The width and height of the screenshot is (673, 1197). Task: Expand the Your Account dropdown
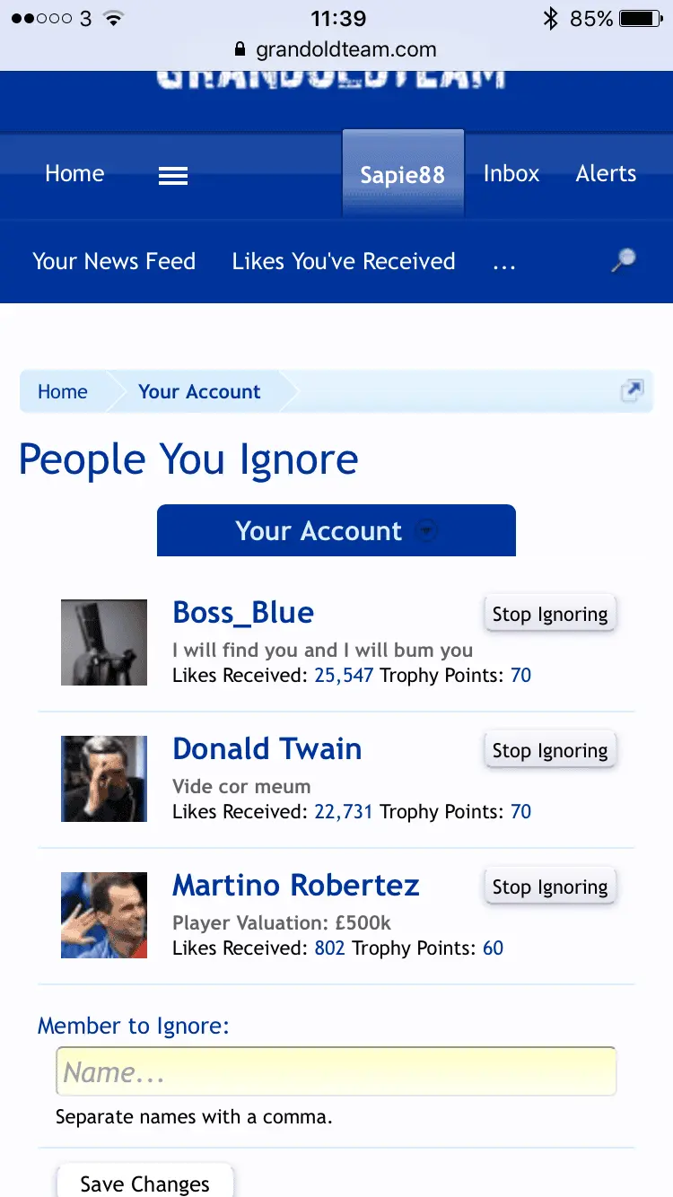point(336,530)
